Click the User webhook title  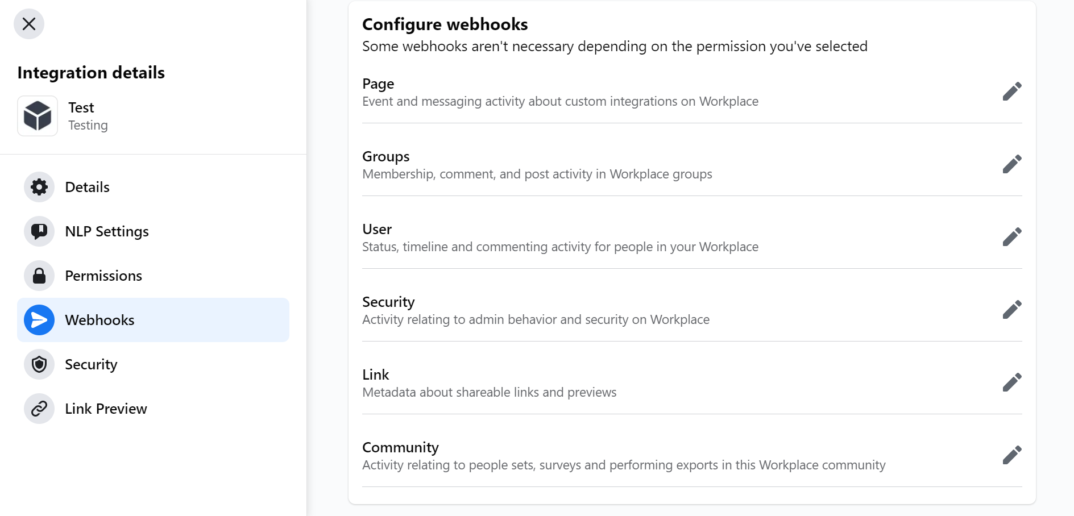tap(377, 229)
